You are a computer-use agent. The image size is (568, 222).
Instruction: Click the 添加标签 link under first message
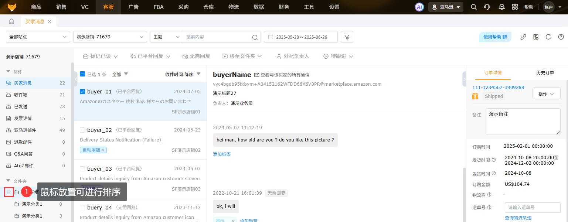pos(222,154)
